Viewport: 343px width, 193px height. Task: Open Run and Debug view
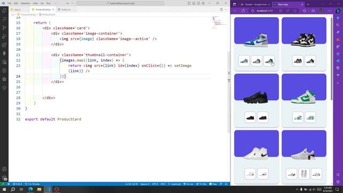(x=4, y=36)
